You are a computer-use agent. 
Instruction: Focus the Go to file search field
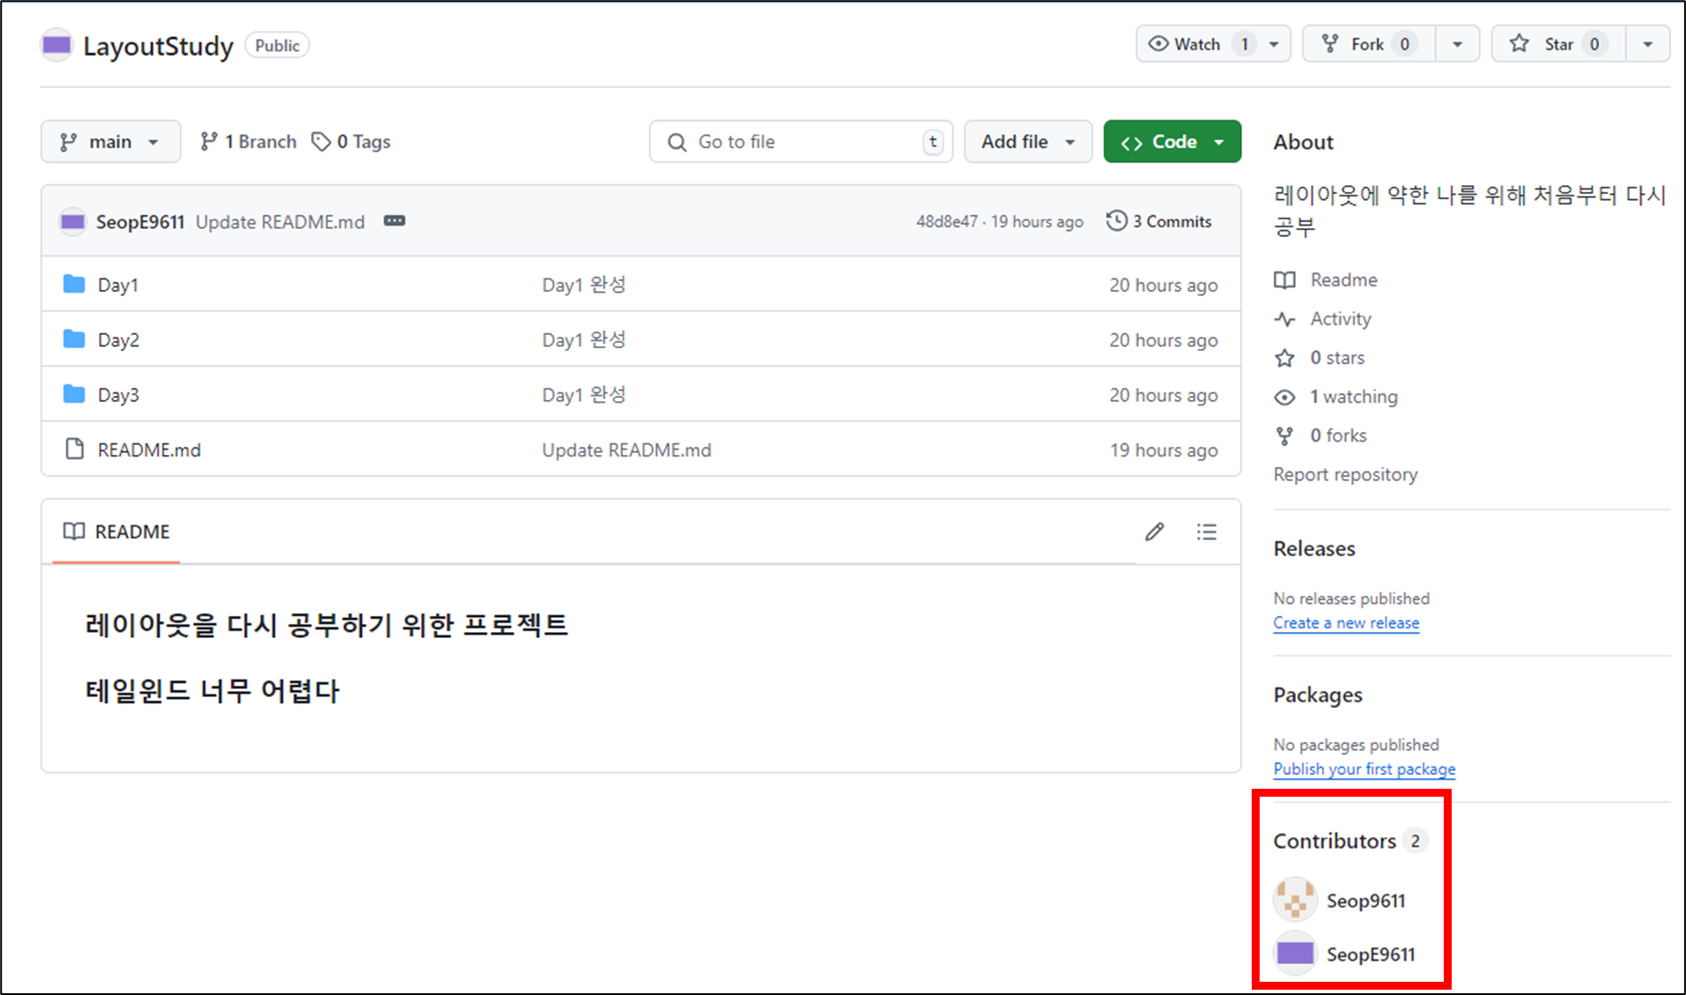(801, 142)
